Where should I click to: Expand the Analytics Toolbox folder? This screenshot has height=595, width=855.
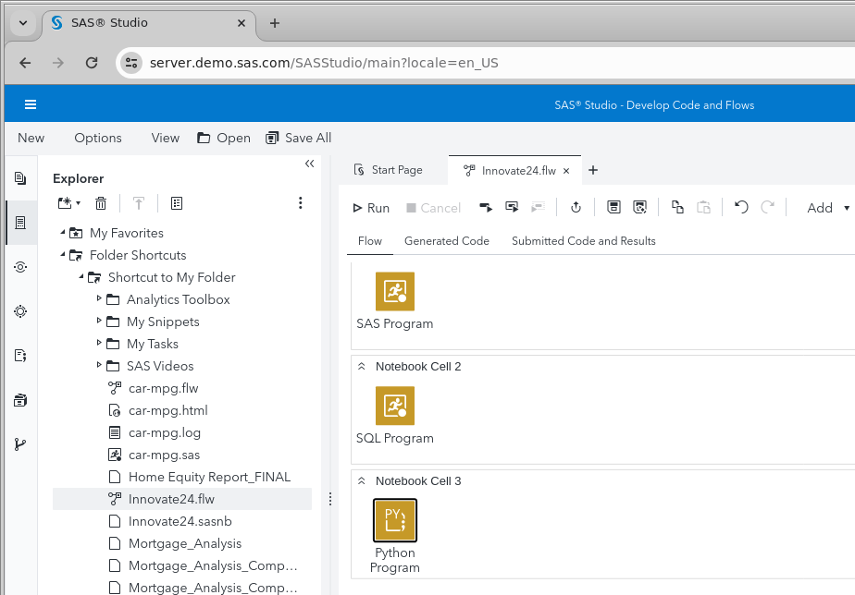click(x=98, y=299)
